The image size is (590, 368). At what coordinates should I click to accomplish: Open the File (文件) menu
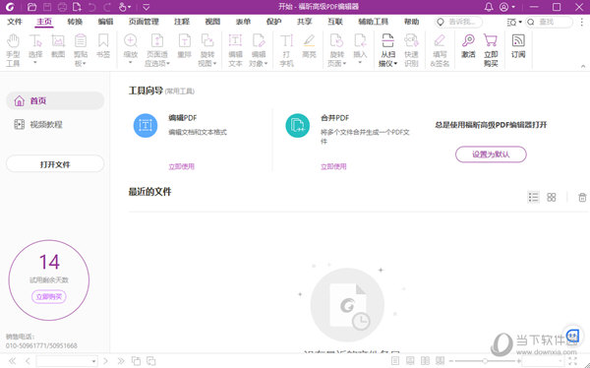tap(15, 22)
